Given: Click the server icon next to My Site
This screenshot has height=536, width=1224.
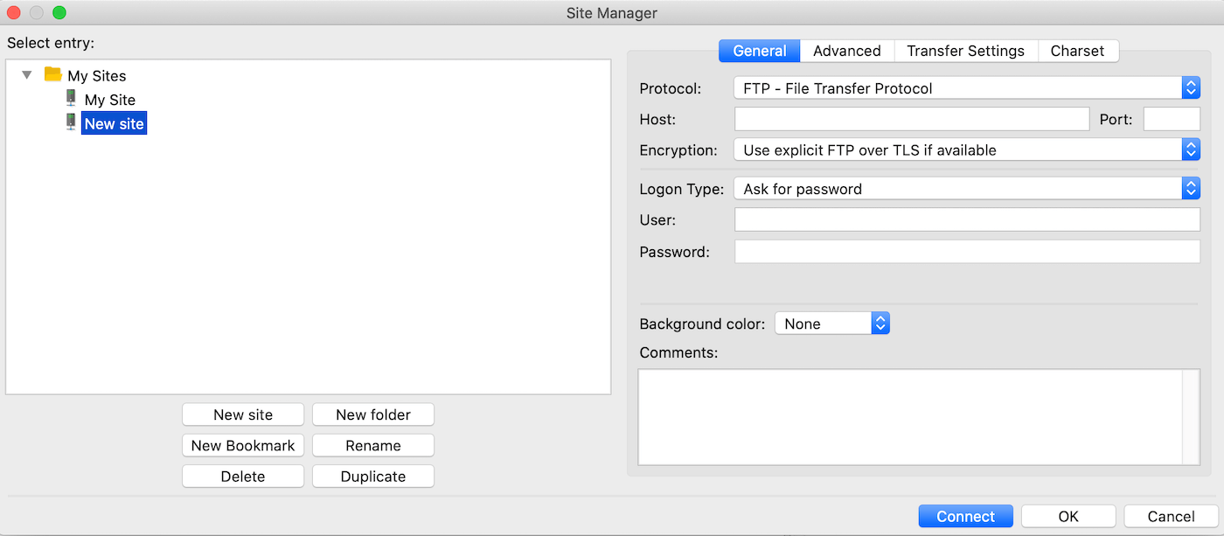Looking at the screenshot, I should pyautogui.click(x=70, y=99).
